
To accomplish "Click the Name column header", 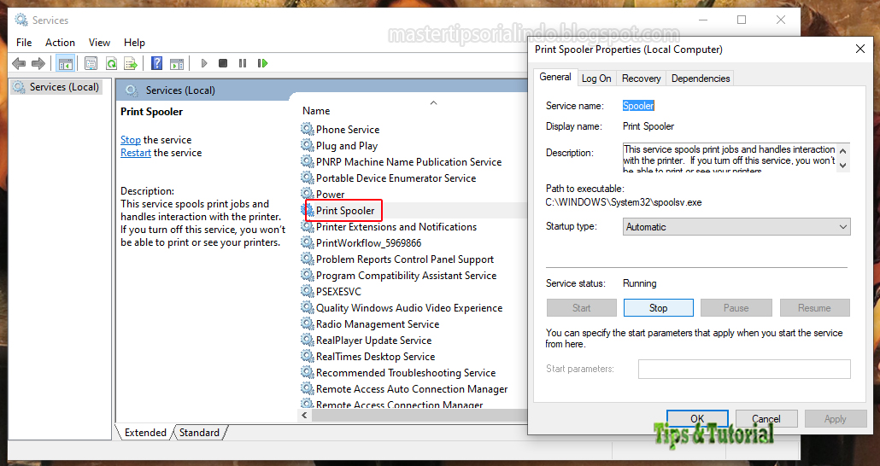I will pyautogui.click(x=316, y=110).
